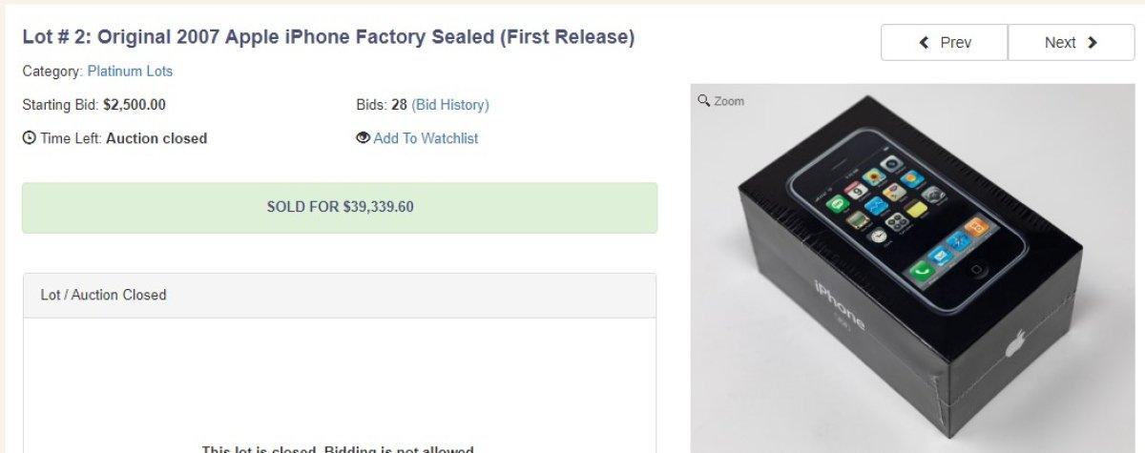Go to the previous lot with Prev

tap(944, 43)
